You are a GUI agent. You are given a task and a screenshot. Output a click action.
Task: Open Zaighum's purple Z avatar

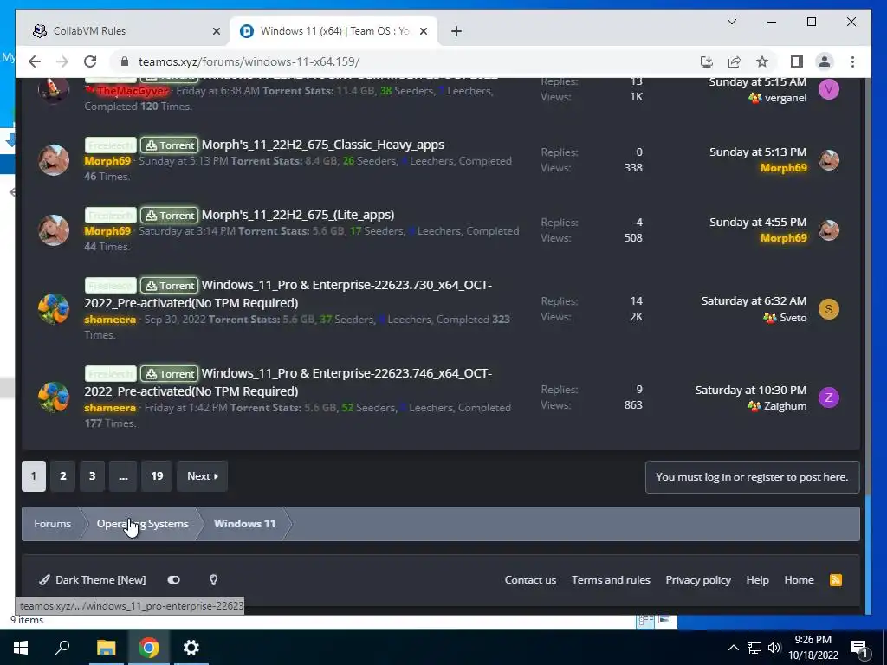(x=829, y=397)
